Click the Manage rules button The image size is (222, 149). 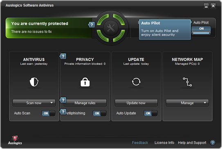tap(85, 103)
